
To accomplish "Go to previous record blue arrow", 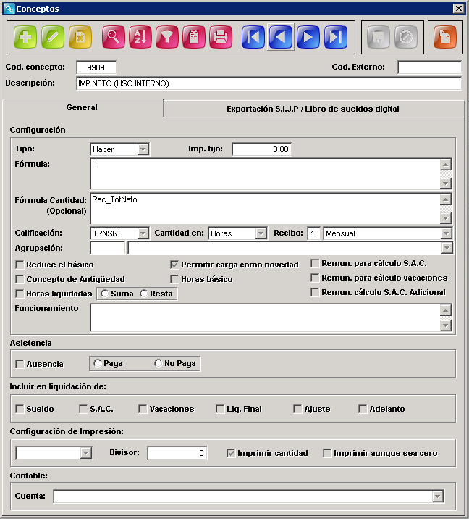I will click(x=281, y=37).
